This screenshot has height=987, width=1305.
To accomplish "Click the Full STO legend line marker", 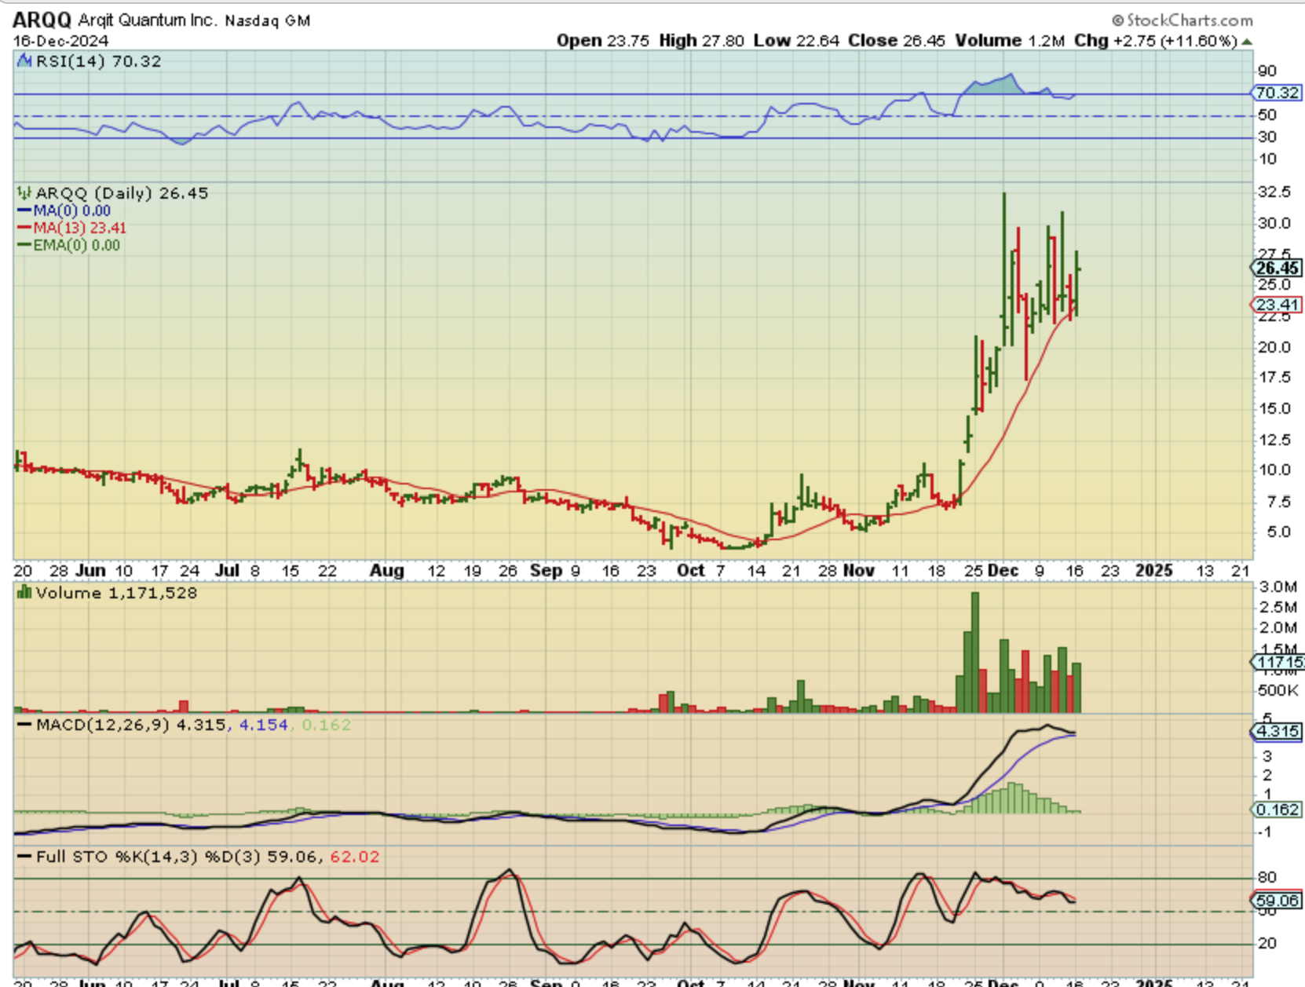I will pyautogui.click(x=24, y=857).
